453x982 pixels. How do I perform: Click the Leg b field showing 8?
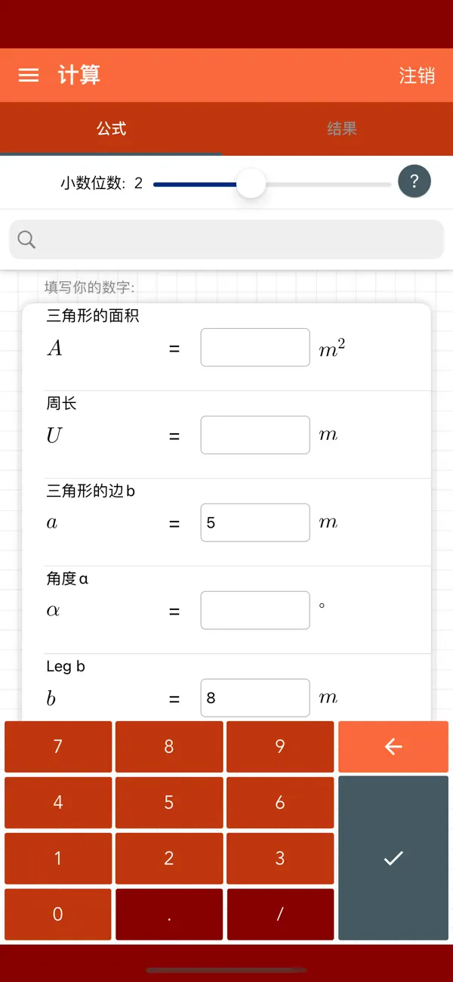tap(254, 698)
